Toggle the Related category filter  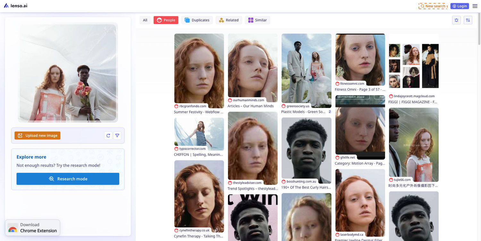pos(229,20)
